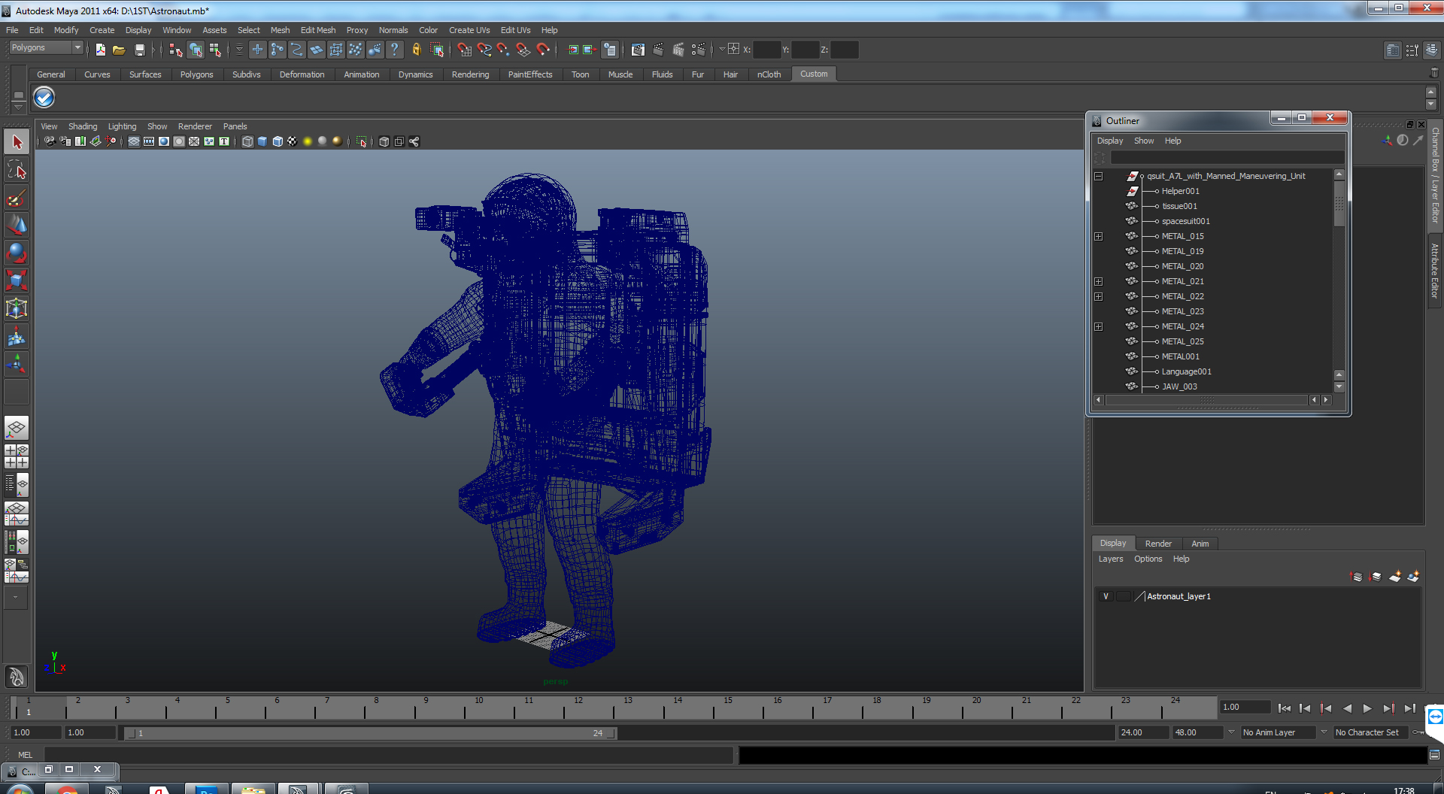The width and height of the screenshot is (1444, 794).
Task: Choose the Show Manipulator tool
Action: click(17, 364)
